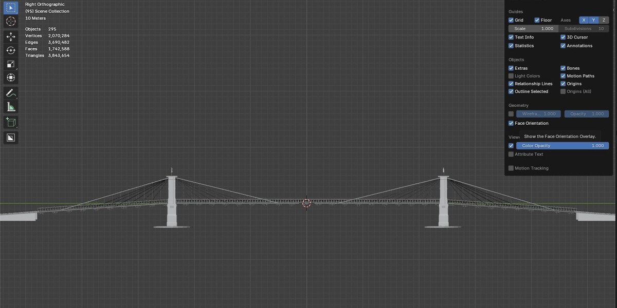Uncheck the Statistics overlay option

click(x=511, y=46)
